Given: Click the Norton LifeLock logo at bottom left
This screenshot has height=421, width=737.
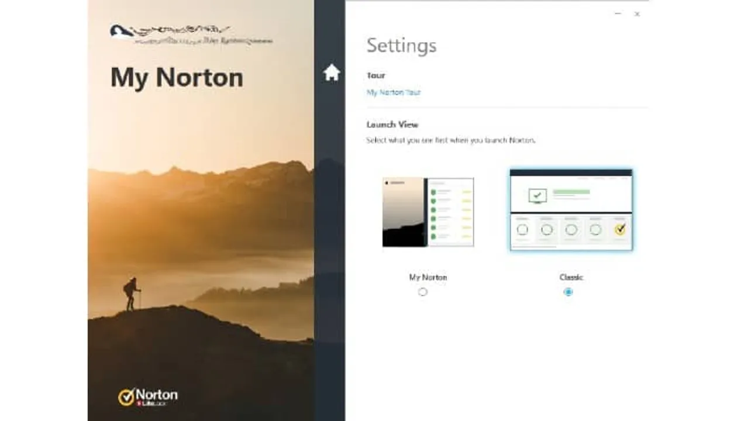Looking at the screenshot, I should (x=148, y=396).
